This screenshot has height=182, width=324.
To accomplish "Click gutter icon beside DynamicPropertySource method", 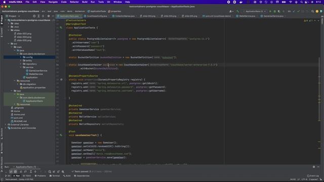I will [x=61, y=79].
